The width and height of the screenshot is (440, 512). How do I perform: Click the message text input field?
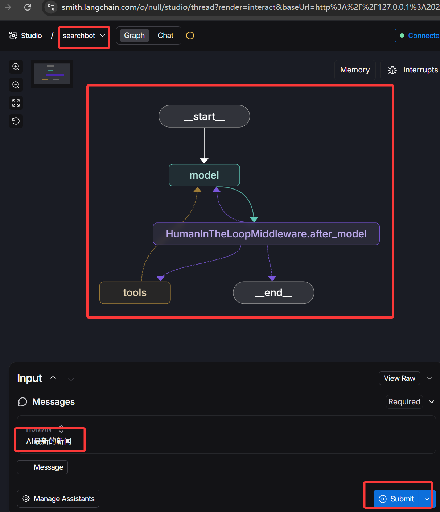[218, 441]
